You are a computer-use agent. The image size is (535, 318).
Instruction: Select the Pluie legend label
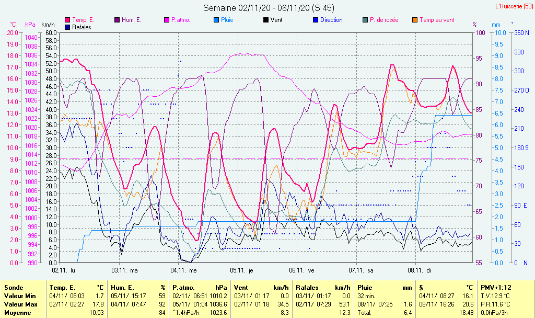(x=227, y=20)
